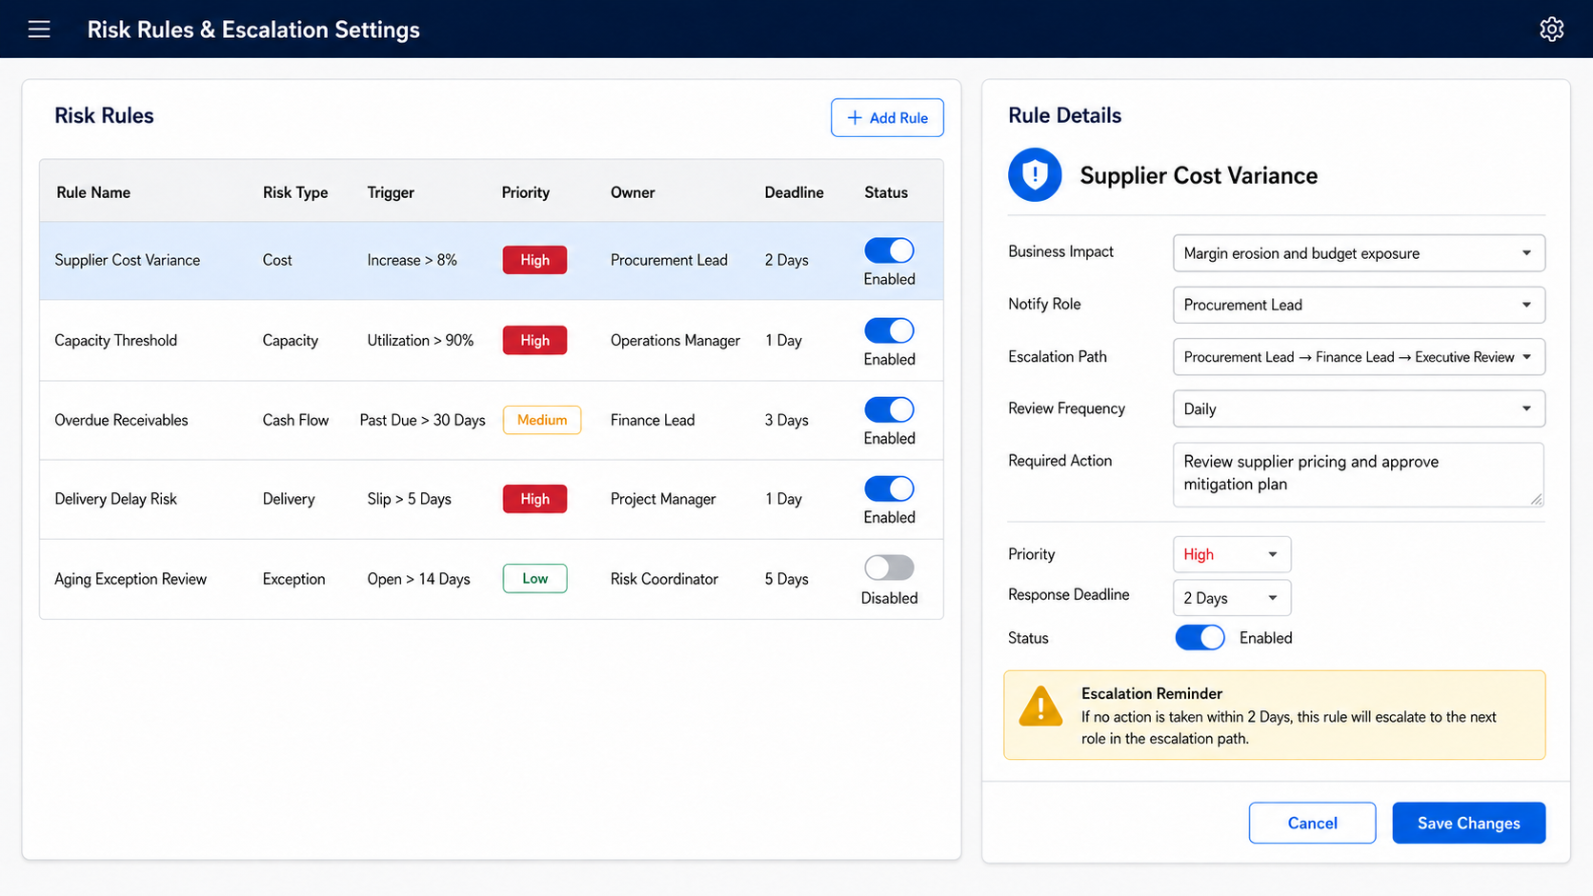Click the Operations Manager owner cell
This screenshot has height=896, width=1593.
[676, 340]
